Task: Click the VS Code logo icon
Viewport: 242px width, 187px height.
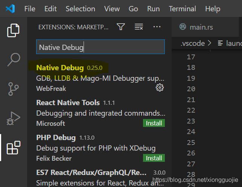Action: pos(10,9)
